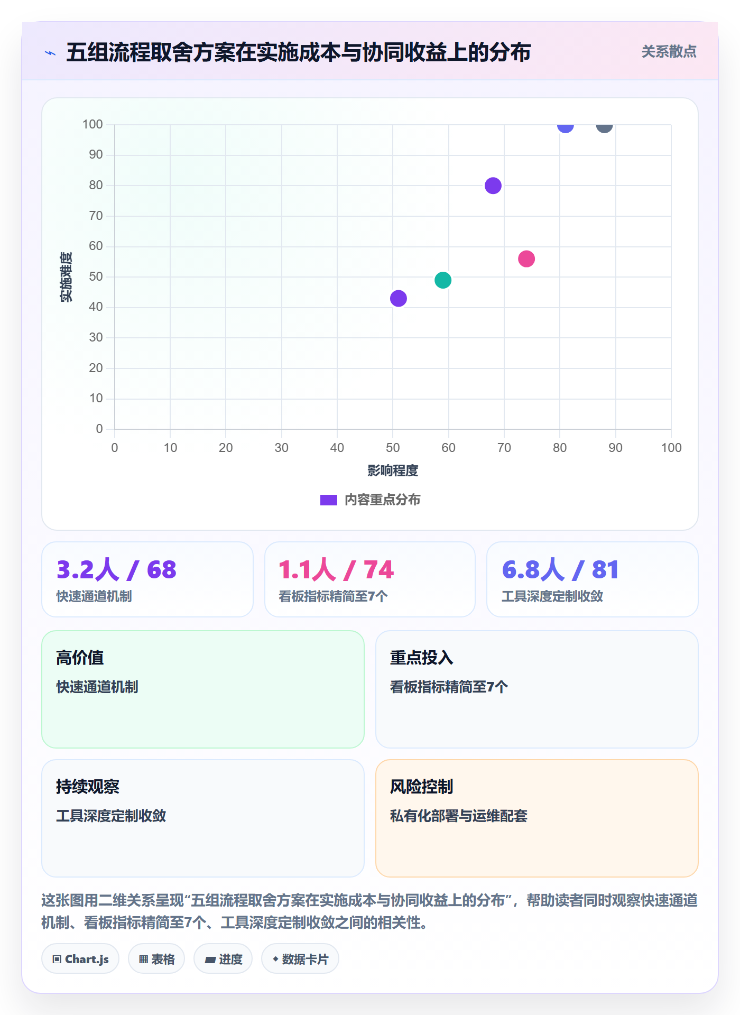Viewport: 740px width, 1015px height.
Task: Select the purple point near difficulty 43
Action: tap(399, 298)
